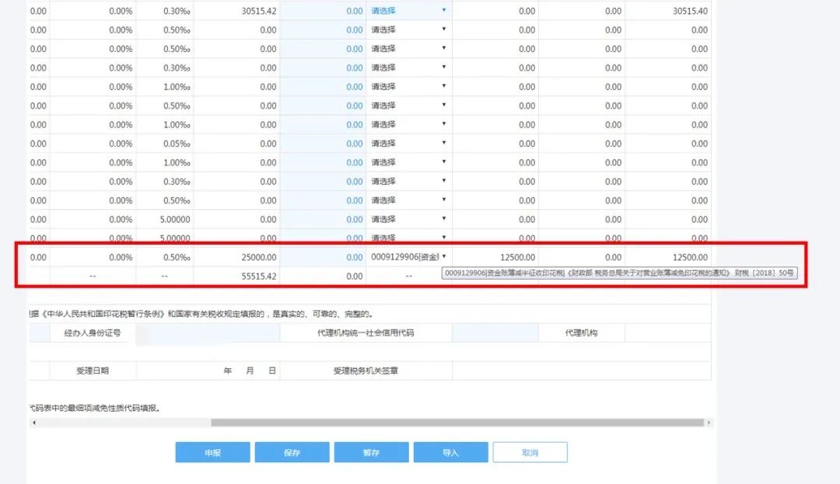The width and height of the screenshot is (840, 484).
Task: Click the 受理税务机关签章 label
Action: point(366,371)
